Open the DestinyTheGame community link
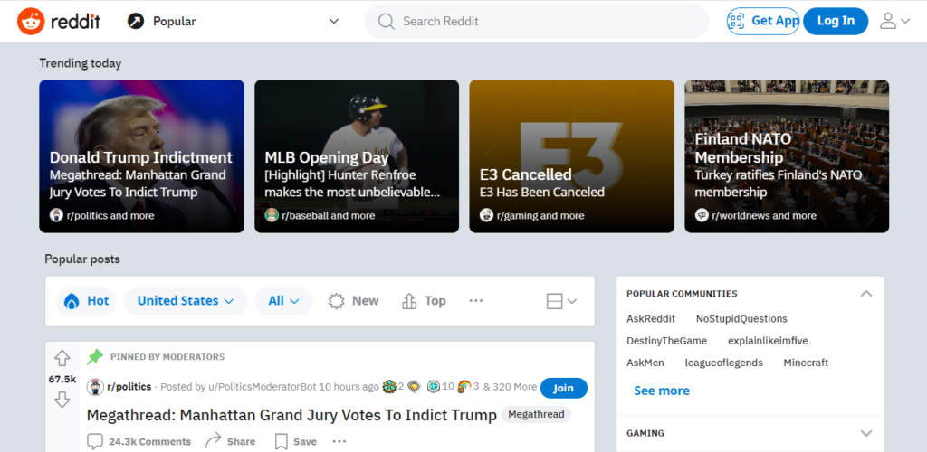The image size is (927, 452). (667, 341)
